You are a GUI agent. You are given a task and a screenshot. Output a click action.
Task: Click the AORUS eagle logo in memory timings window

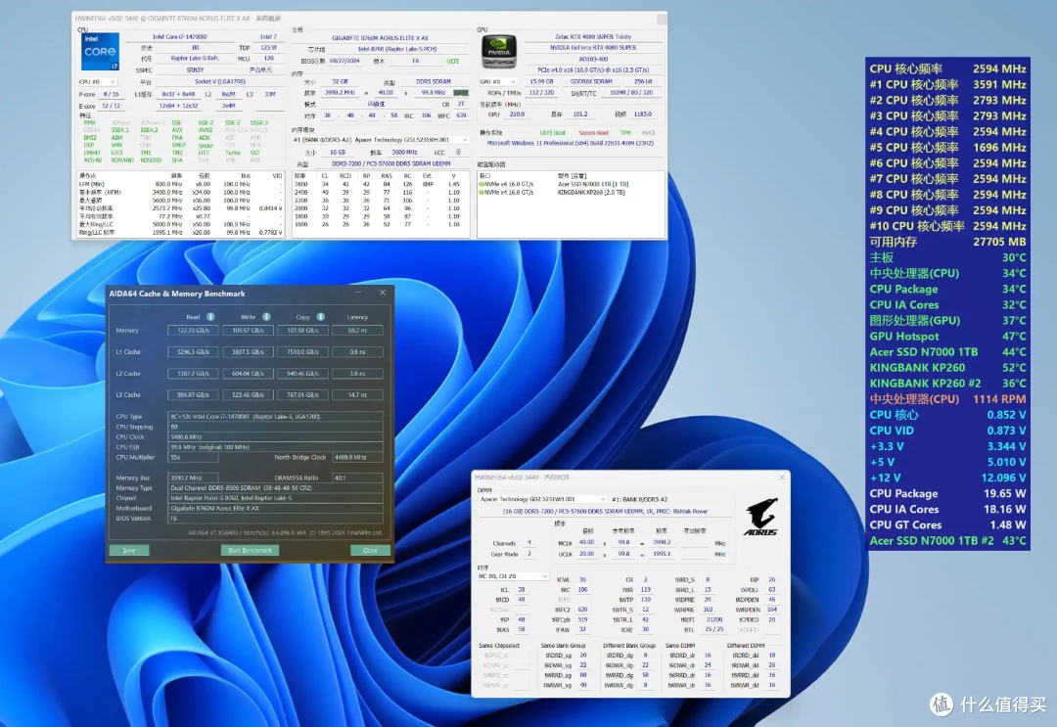(760, 517)
